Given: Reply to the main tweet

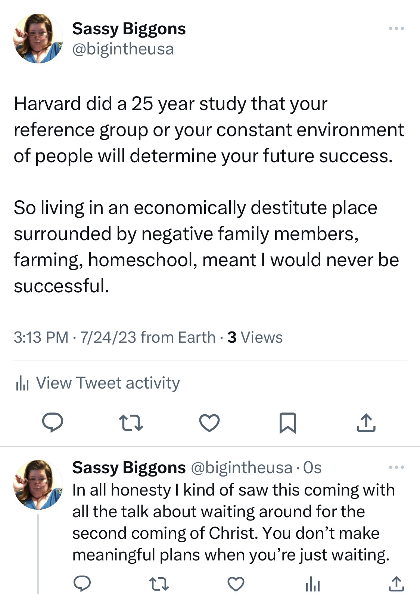Looking at the screenshot, I should (52, 422).
